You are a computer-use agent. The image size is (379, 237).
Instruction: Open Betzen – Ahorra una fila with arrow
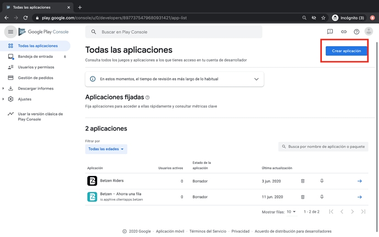(x=360, y=197)
